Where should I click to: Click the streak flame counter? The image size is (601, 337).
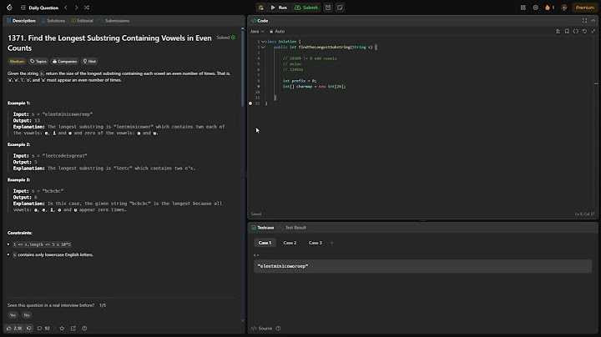tap(549, 8)
